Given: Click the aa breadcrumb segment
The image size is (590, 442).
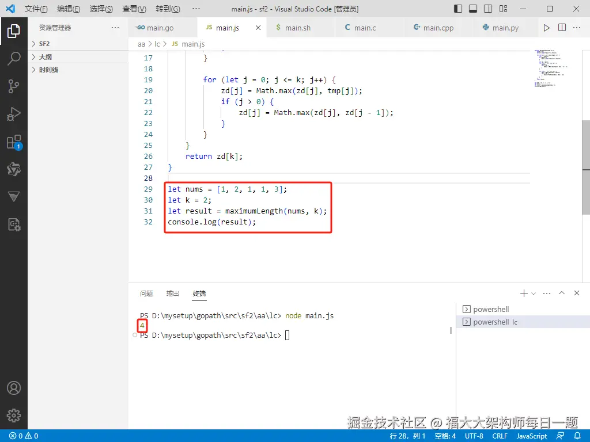Looking at the screenshot, I should pyautogui.click(x=141, y=44).
